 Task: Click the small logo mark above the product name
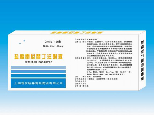(x=22, y=42)
